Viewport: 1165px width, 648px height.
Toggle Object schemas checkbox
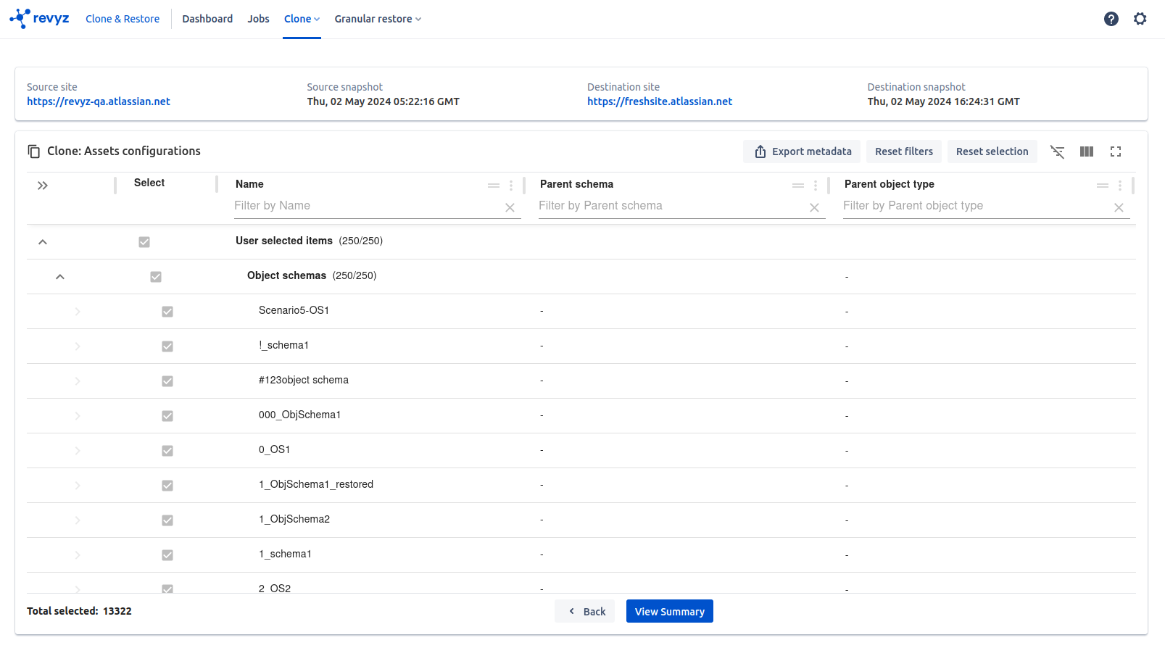click(156, 277)
